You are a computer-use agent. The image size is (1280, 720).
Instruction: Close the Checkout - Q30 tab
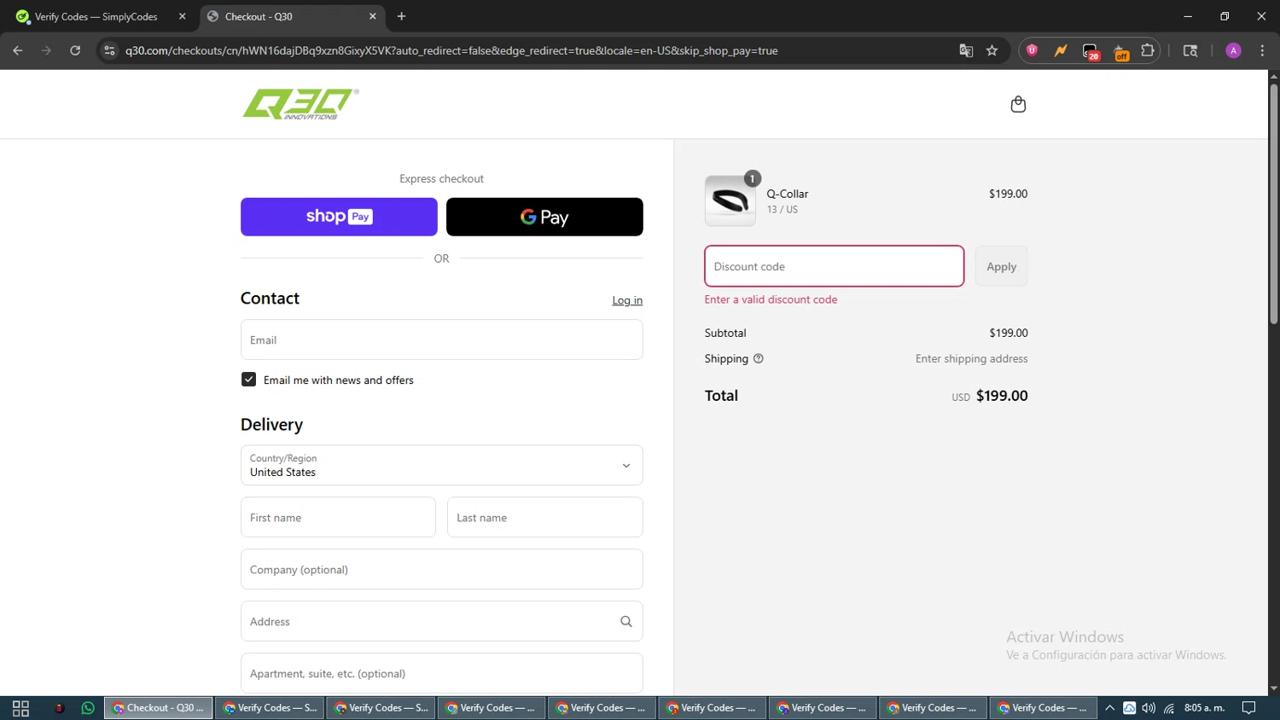pos(373,16)
